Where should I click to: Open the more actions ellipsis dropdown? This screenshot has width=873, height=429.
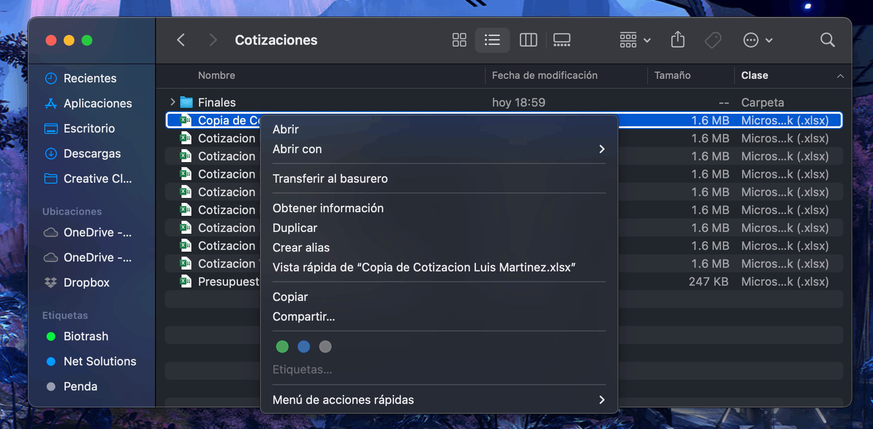tap(758, 40)
